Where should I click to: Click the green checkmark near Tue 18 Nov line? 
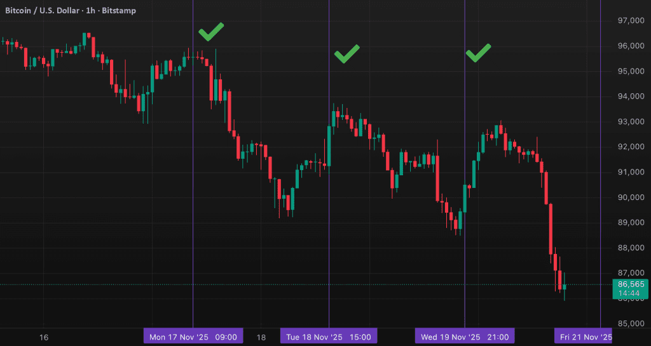point(347,54)
